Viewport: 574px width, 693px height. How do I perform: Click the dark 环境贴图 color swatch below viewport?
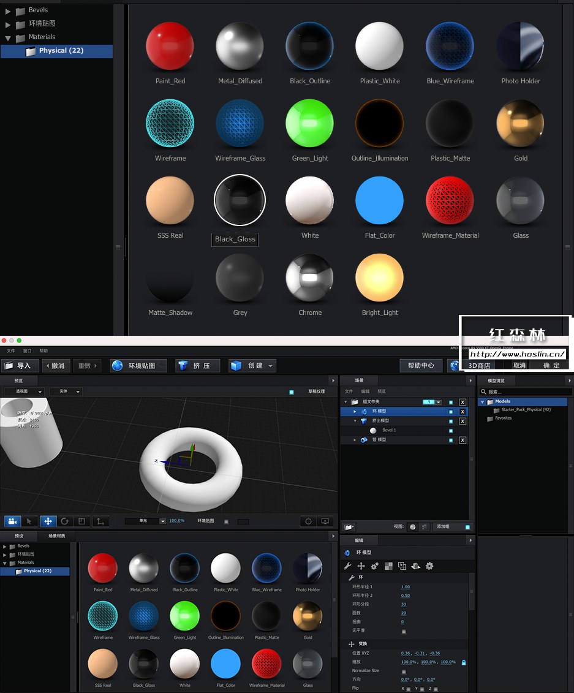tap(243, 521)
